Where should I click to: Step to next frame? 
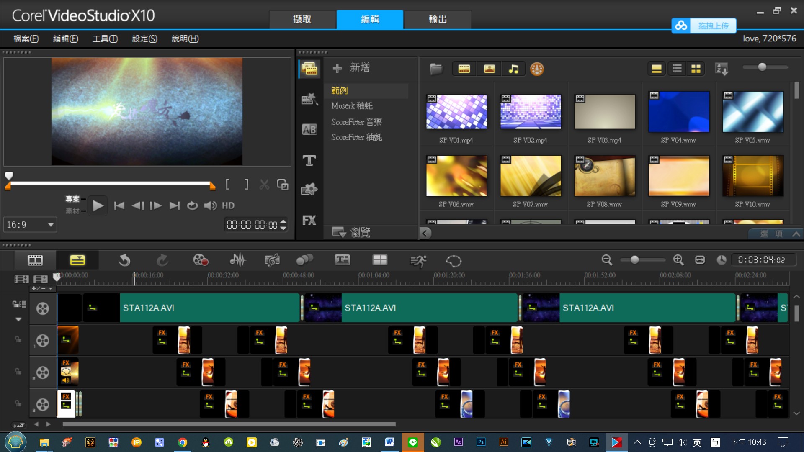[156, 205]
